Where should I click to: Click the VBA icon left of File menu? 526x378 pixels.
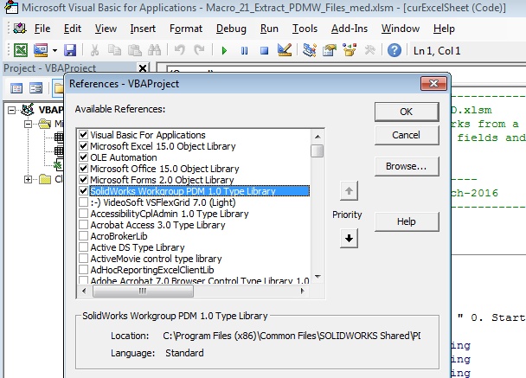click(20, 29)
